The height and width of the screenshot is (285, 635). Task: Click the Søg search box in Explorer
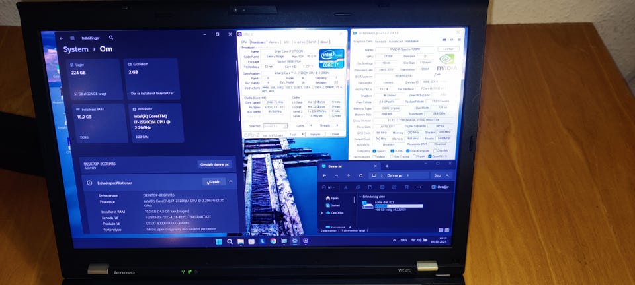point(441,175)
